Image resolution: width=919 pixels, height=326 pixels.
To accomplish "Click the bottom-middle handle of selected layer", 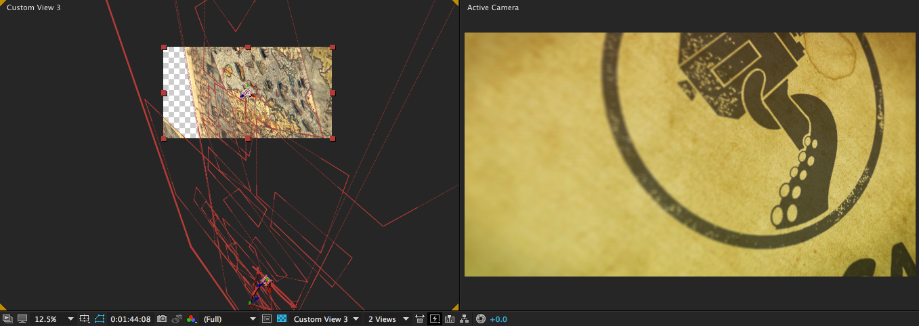I will coord(248,139).
